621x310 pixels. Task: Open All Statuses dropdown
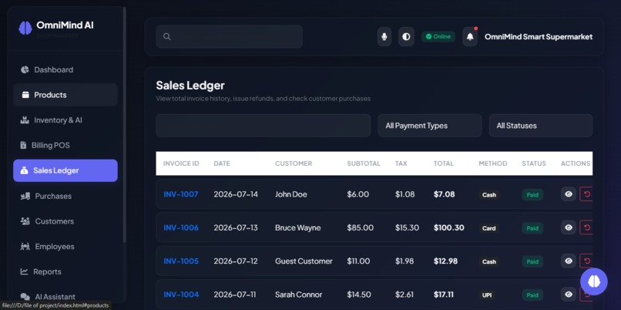tap(541, 126)
